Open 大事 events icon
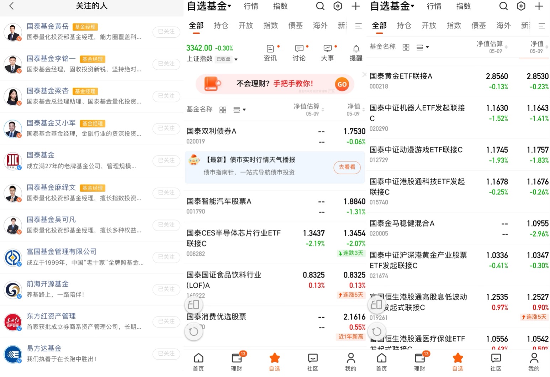 [x=328, y=53]
